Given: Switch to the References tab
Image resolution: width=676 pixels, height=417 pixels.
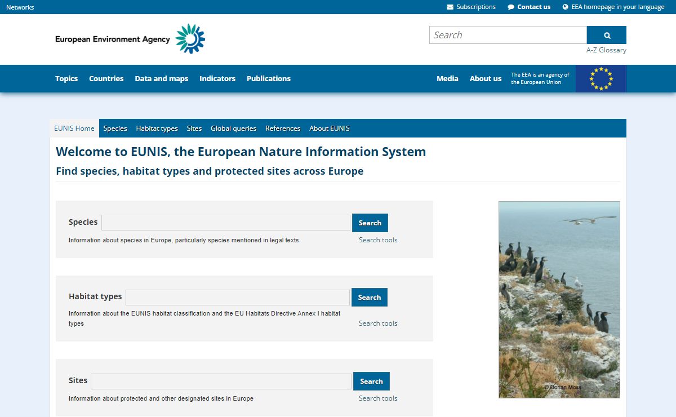Looking at the screenshot, I should [x=283, y=128].
